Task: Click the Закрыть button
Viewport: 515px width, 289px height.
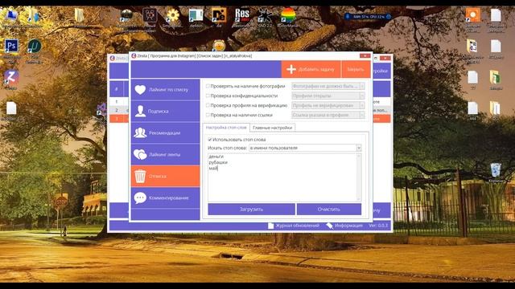Action: (356, 70)
